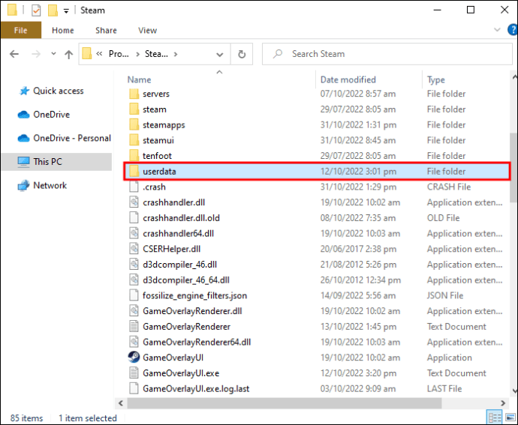Select the crashhandler64.dll file icon
Viewport: 518px width, 425px height.
134,233
